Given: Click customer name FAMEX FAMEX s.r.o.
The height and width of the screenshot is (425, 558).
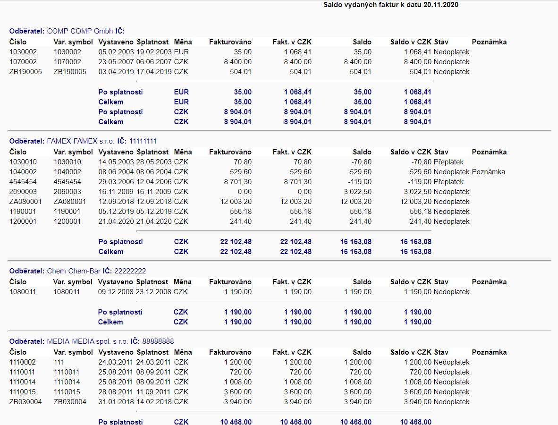Looking at the screenshot, I should pos(81,141).
